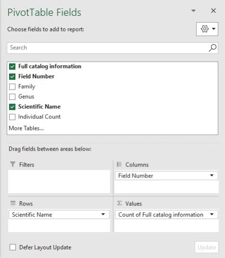The image size is (225, 258).
Task: Uncheck Full catalog information field
Action: point(13,66)
